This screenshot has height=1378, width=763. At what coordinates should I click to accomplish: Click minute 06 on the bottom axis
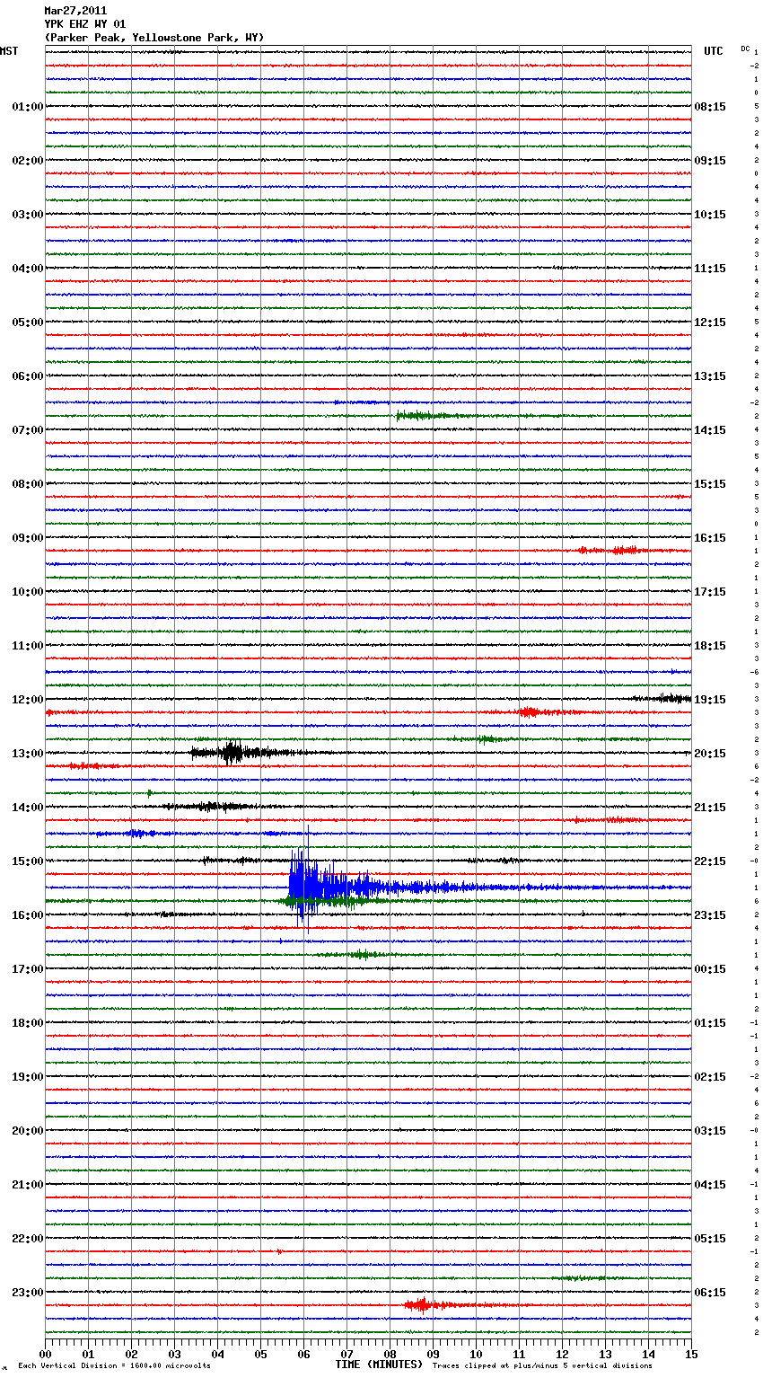tap(303, 1354)
